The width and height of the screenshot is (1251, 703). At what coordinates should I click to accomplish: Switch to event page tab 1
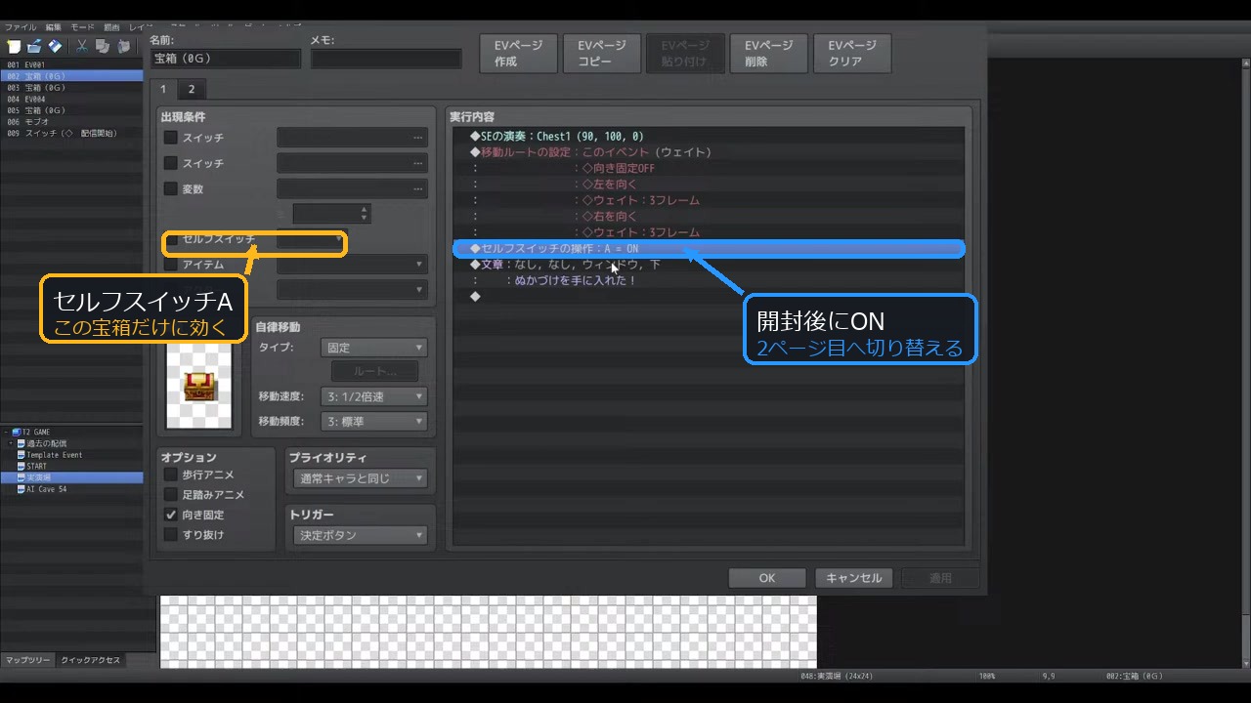tap(163, 89)
